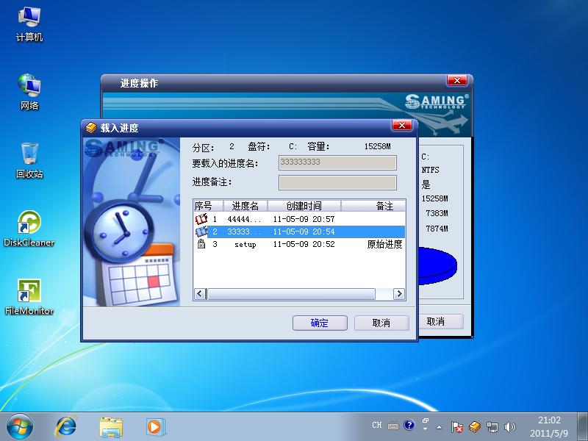The height and width of the screenshot is (441, 588).
Task: Click the list's horizontal scrollbar right arrow
Action: point(399,294)
